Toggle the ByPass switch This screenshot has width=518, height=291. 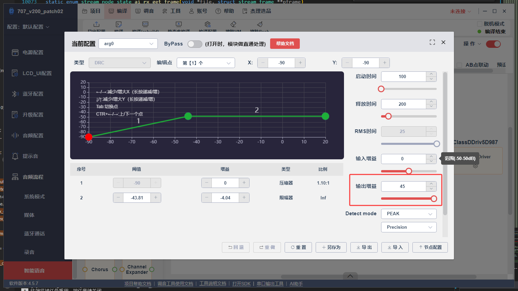(195, 44)
